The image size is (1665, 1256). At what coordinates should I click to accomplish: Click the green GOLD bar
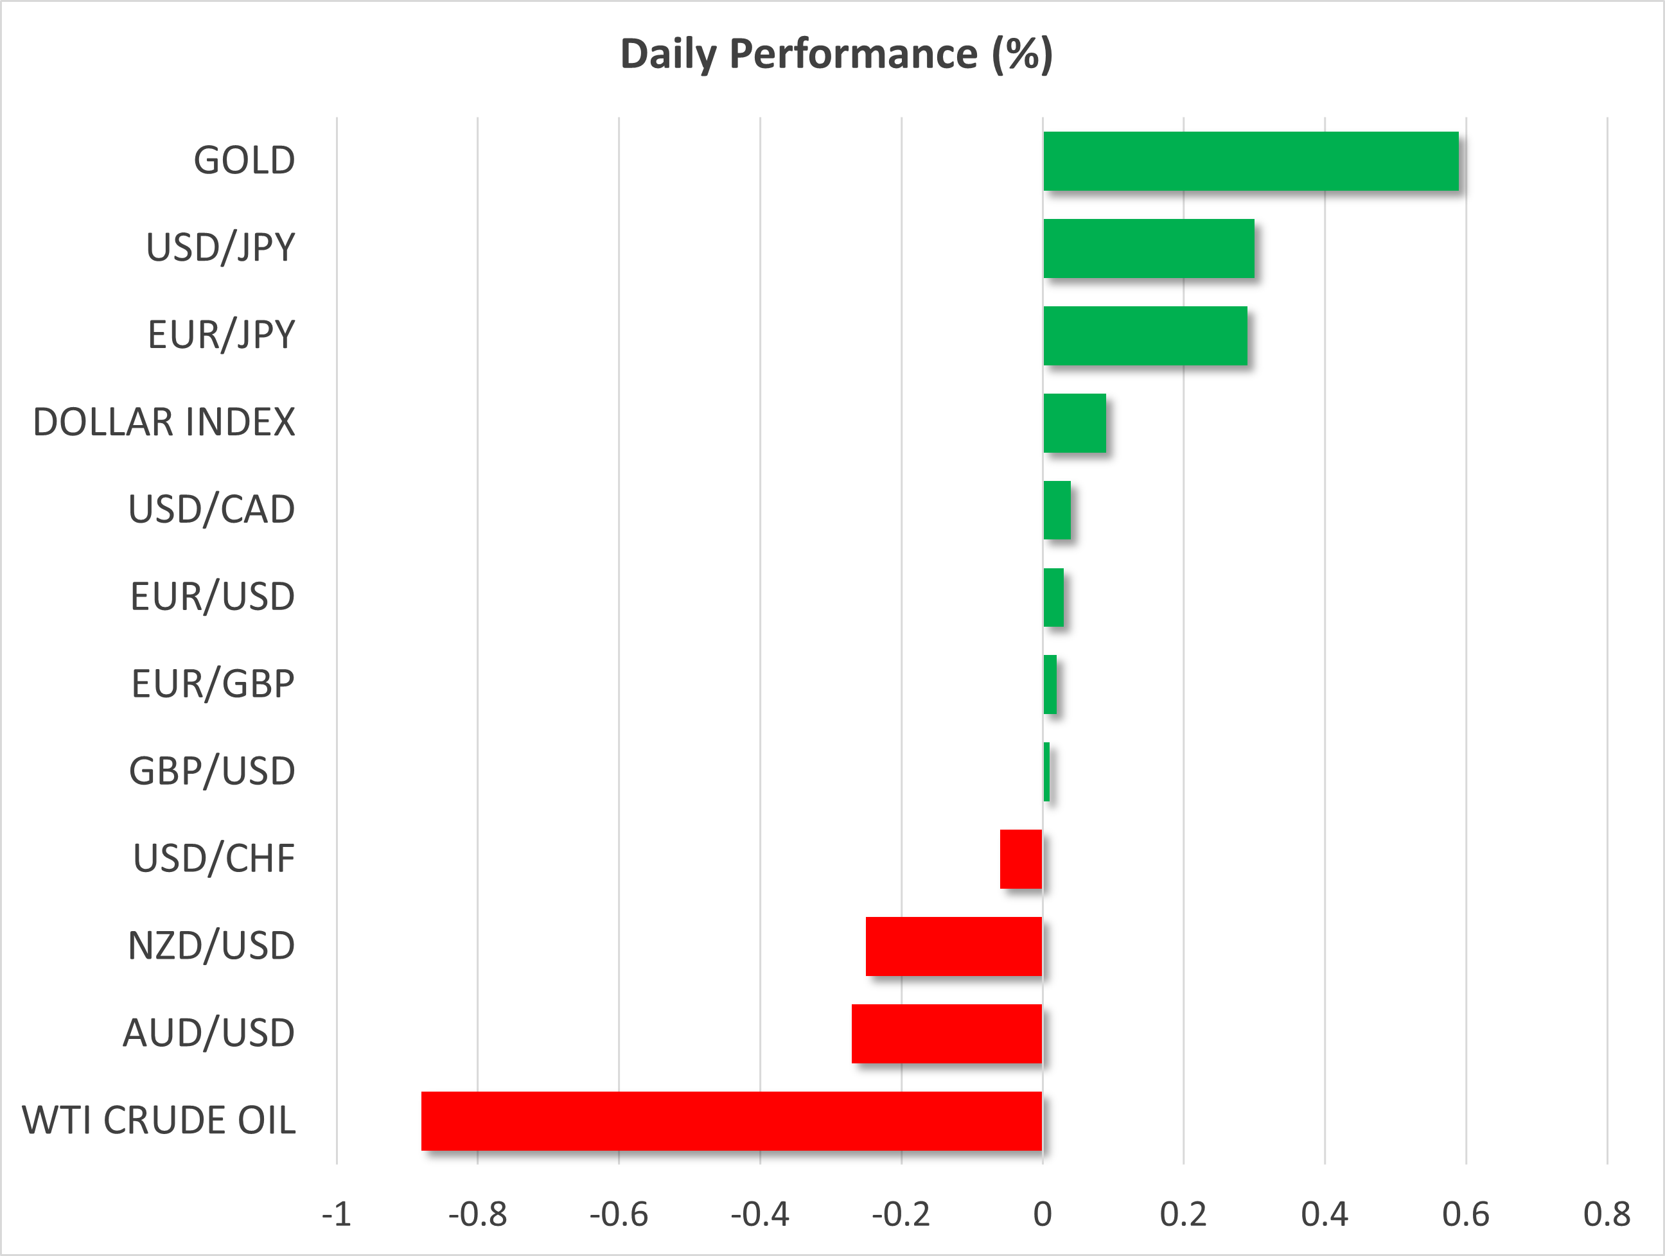pyautogui.click(x=1250, y=161)
